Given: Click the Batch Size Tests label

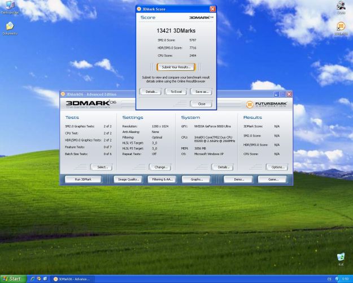Looking at the screenshot, I should tap(76, 154).
